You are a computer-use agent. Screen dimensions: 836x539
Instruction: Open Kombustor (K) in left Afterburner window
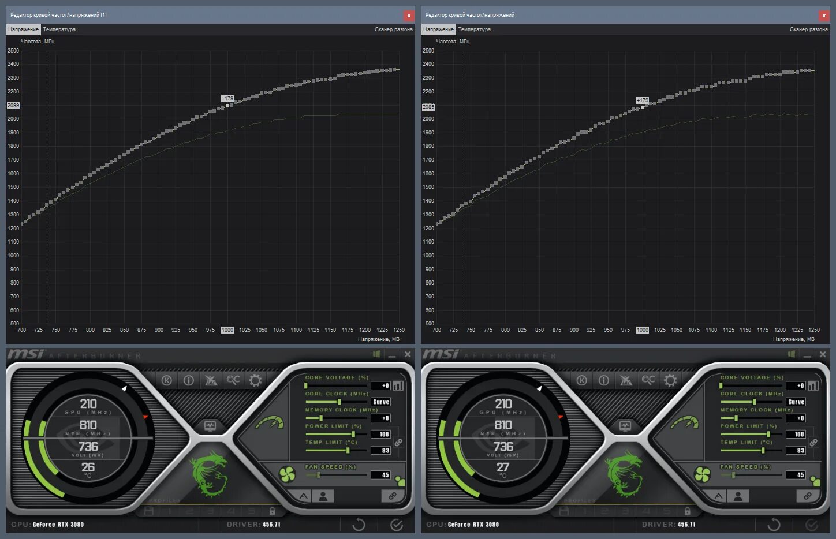(x=167, y=380)
